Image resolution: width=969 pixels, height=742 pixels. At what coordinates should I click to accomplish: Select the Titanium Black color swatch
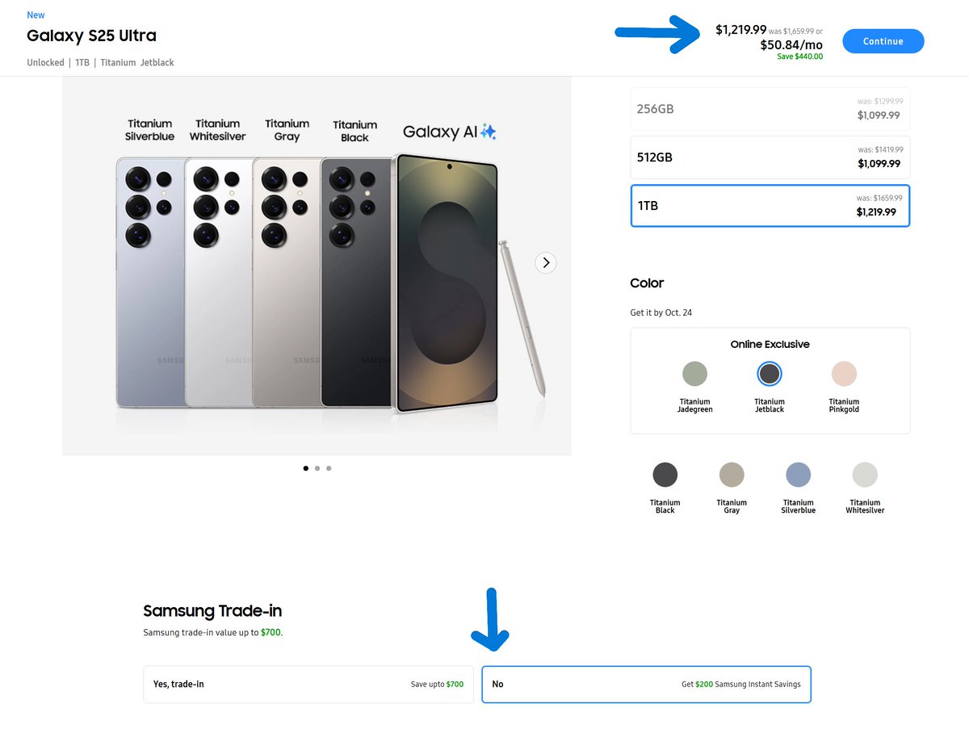665,475
